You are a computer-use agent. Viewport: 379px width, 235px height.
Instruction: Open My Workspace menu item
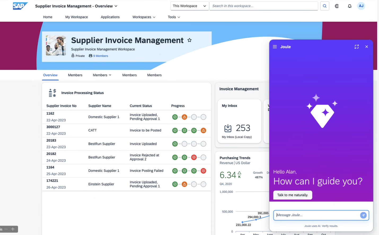[77, 17]
